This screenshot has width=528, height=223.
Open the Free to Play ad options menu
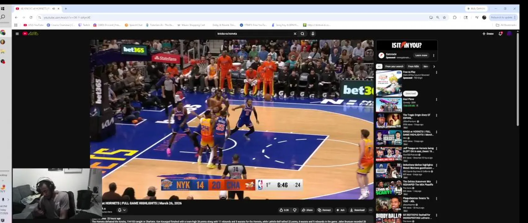pyautogui.click(x=437, y=72)
